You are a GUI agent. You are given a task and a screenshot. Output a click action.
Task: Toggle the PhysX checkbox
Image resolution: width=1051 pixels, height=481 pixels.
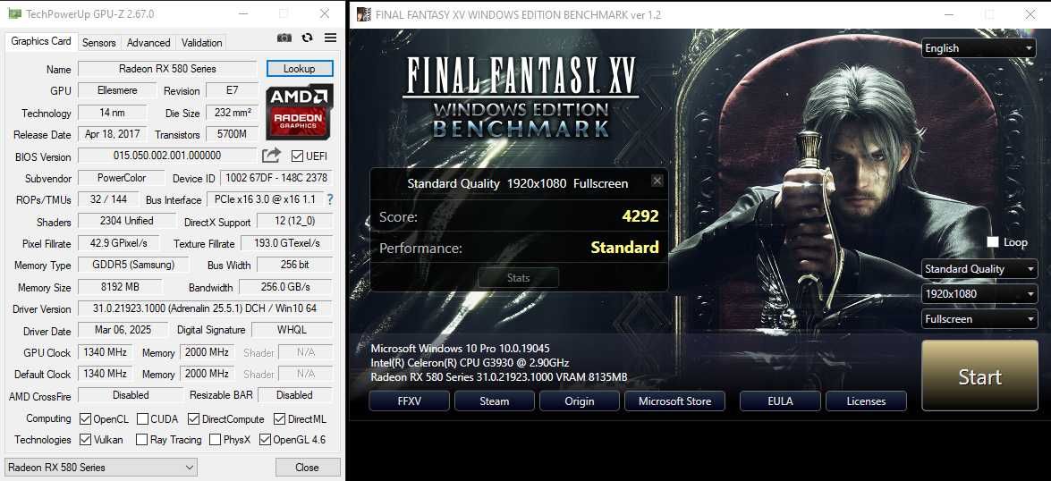[x=216, y=440]
